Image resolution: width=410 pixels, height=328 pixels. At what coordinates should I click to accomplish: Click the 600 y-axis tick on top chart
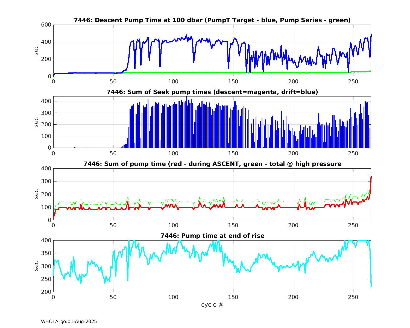(46, 25)
